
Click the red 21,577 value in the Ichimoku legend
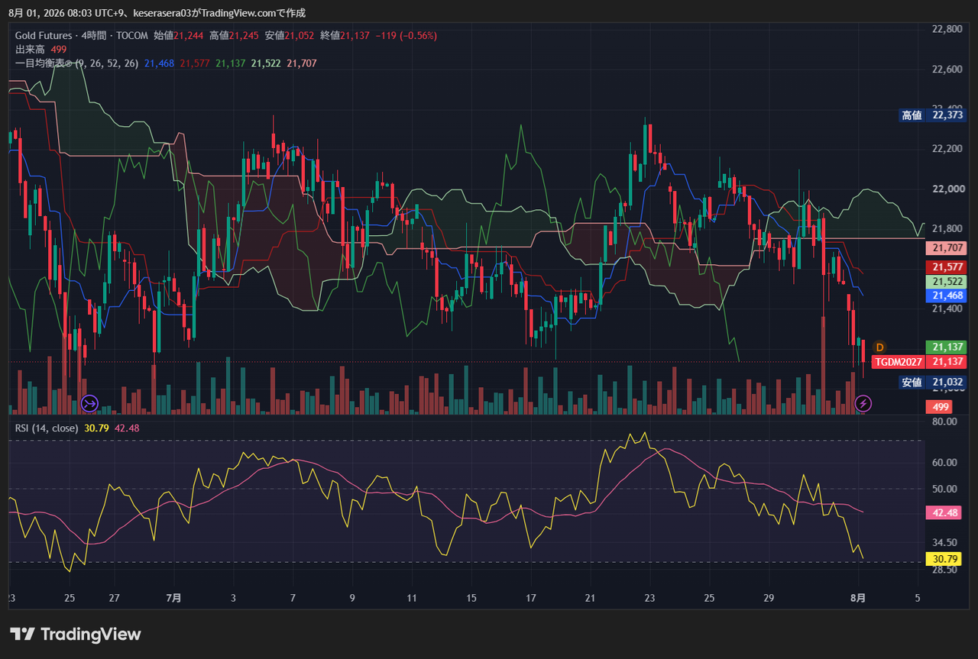(195, 63)
